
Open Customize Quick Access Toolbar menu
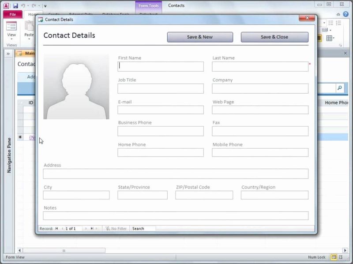45,5
